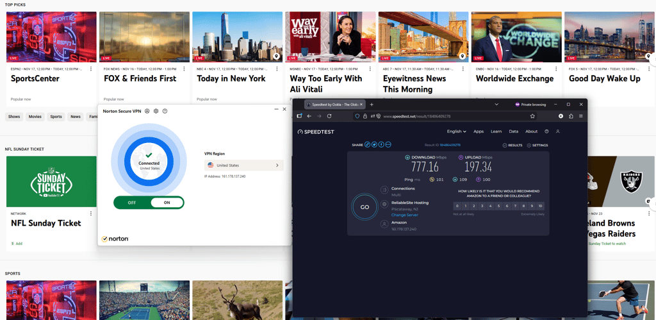Open NFL Sunday Ticket options menu
Screen dimensions: 656x320
[91, 213]
